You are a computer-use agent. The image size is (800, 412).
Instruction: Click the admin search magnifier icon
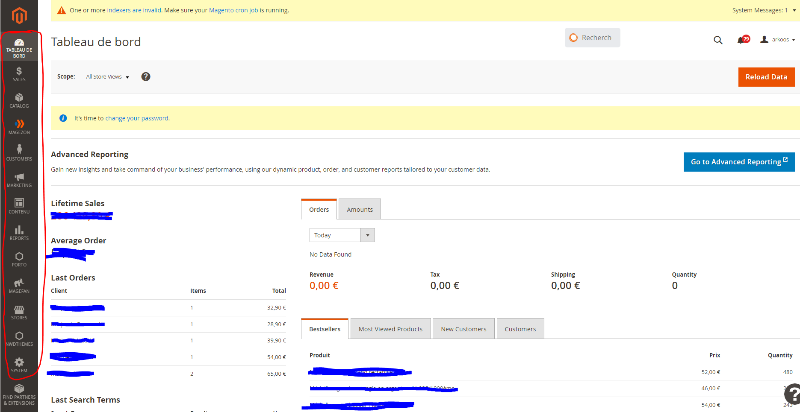(718, 40)
